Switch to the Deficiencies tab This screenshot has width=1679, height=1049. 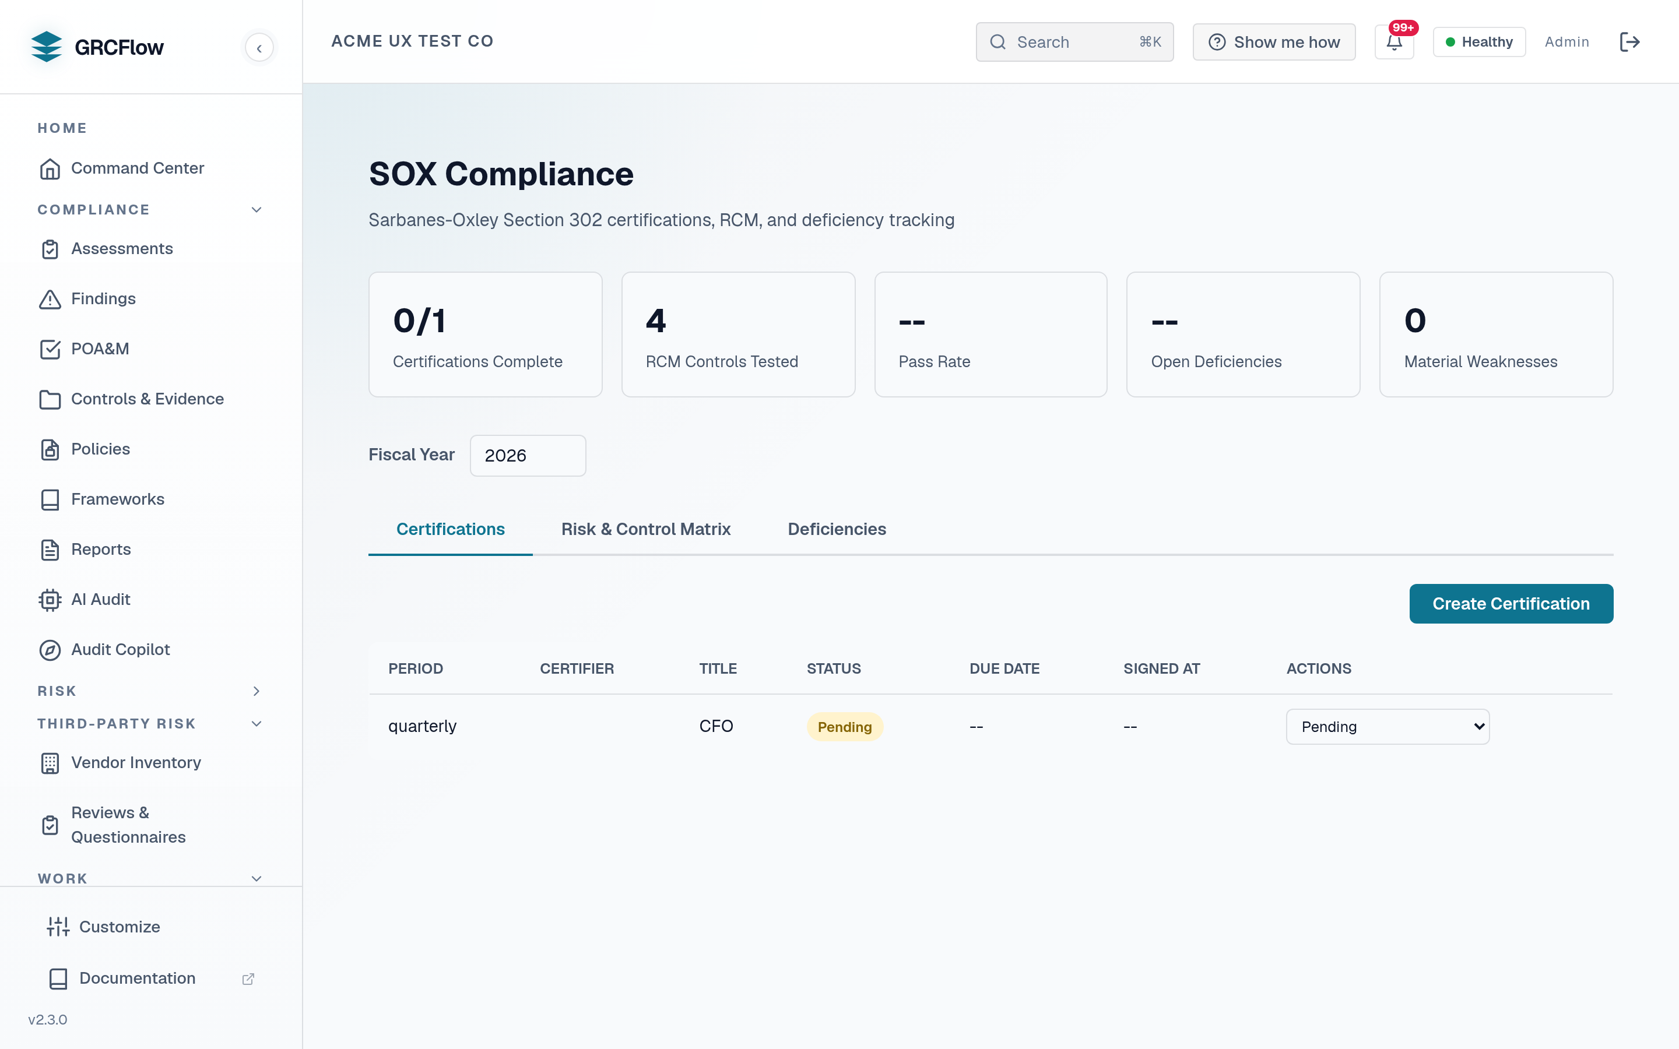[x=837, y=529]
